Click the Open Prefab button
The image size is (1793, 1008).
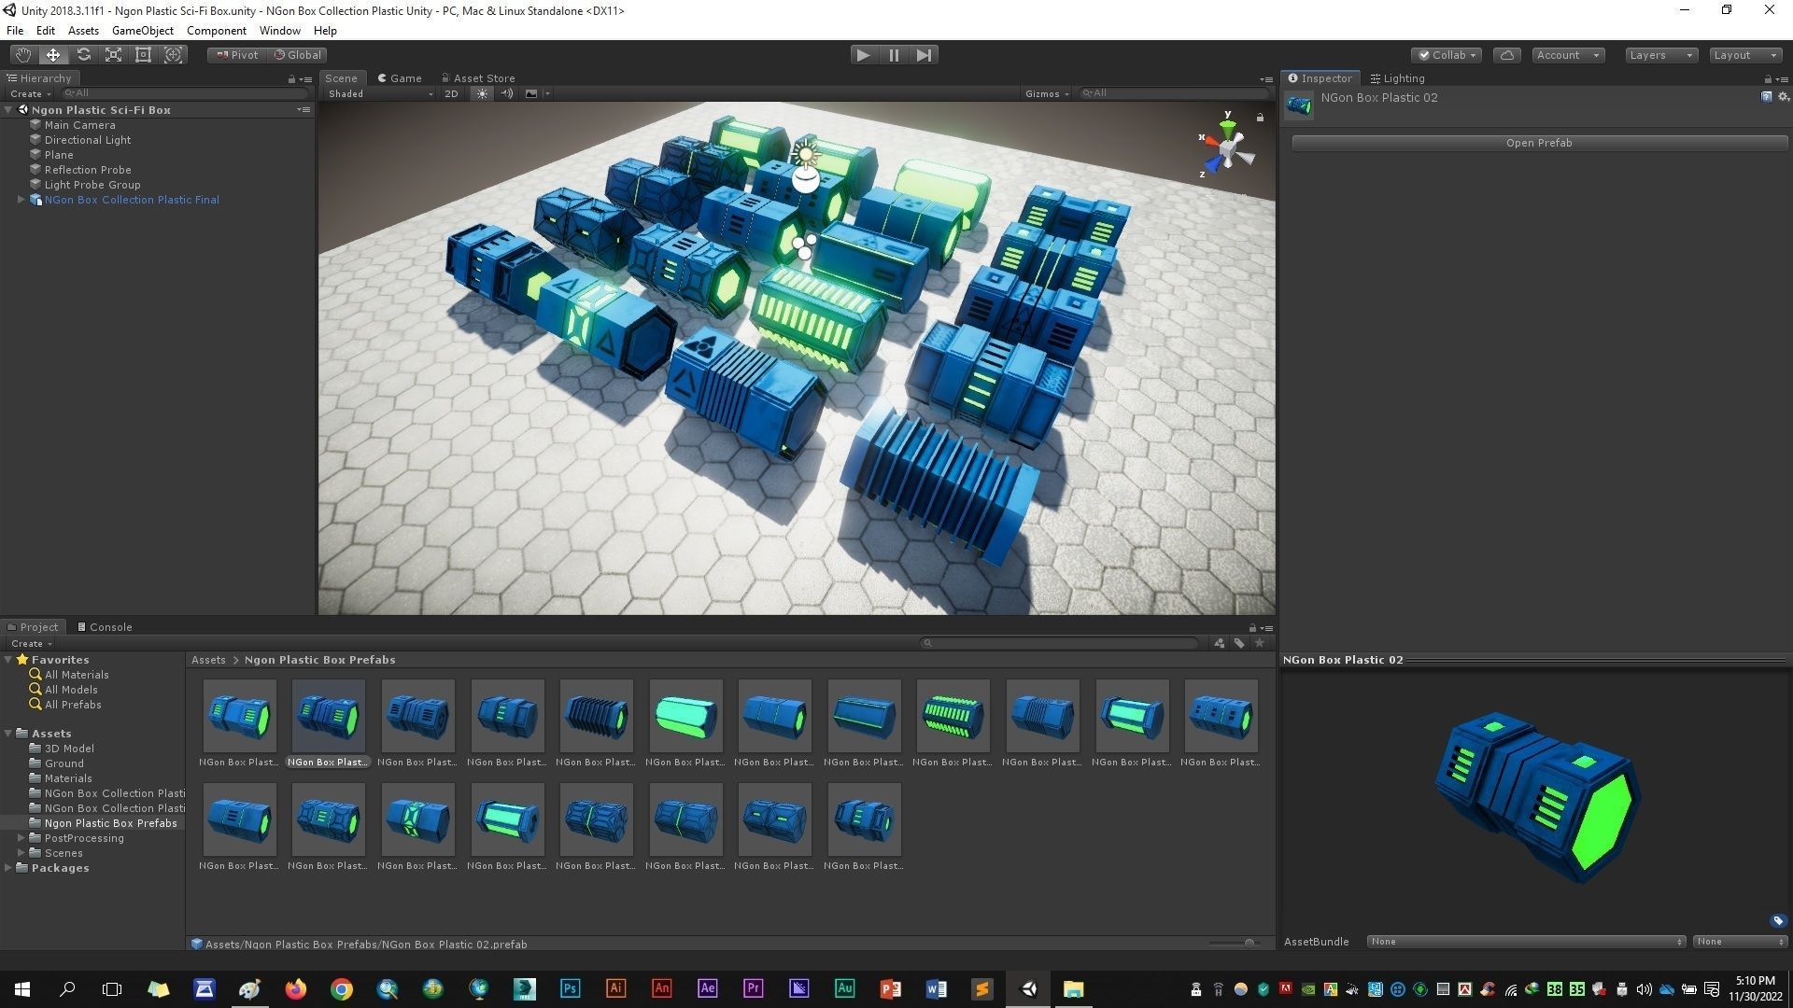coord(1538,143)
